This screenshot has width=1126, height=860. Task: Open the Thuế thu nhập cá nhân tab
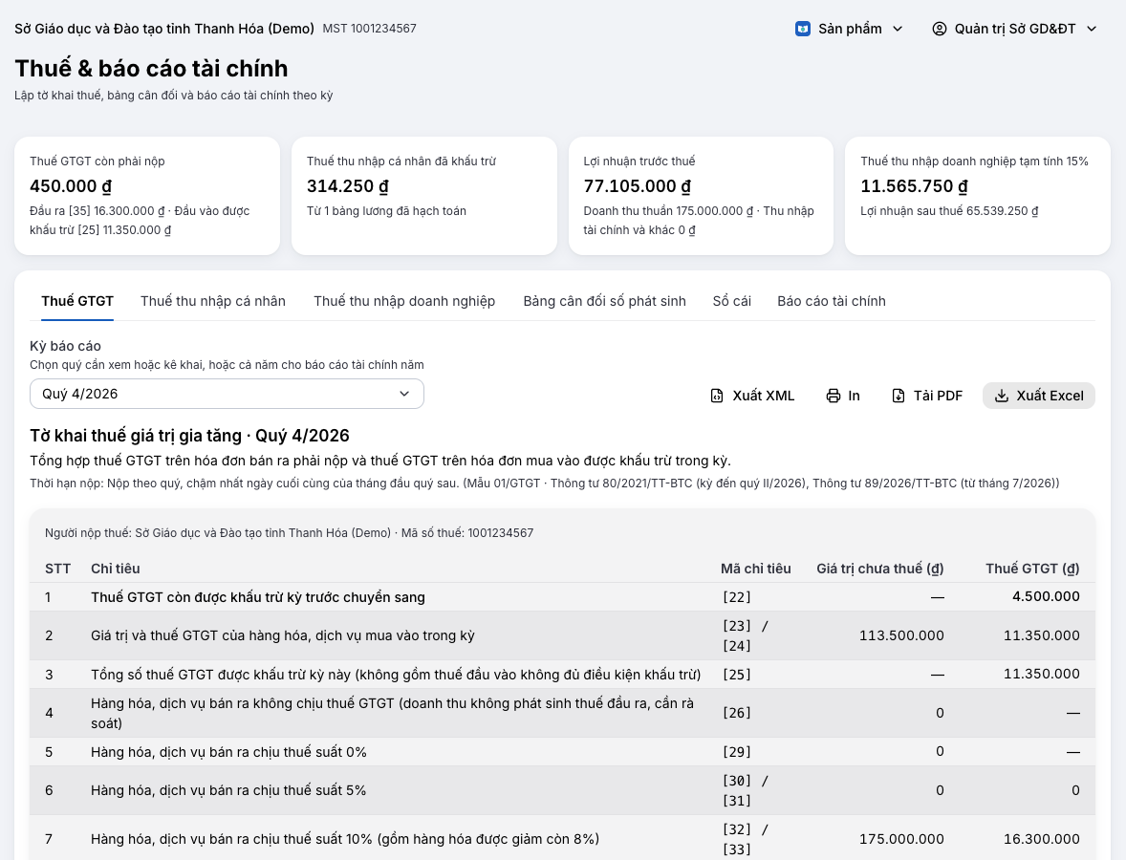tap(213, 302)
